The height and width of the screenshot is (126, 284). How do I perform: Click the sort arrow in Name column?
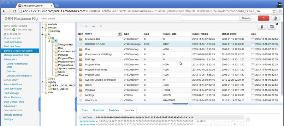[x=120, y=34]
